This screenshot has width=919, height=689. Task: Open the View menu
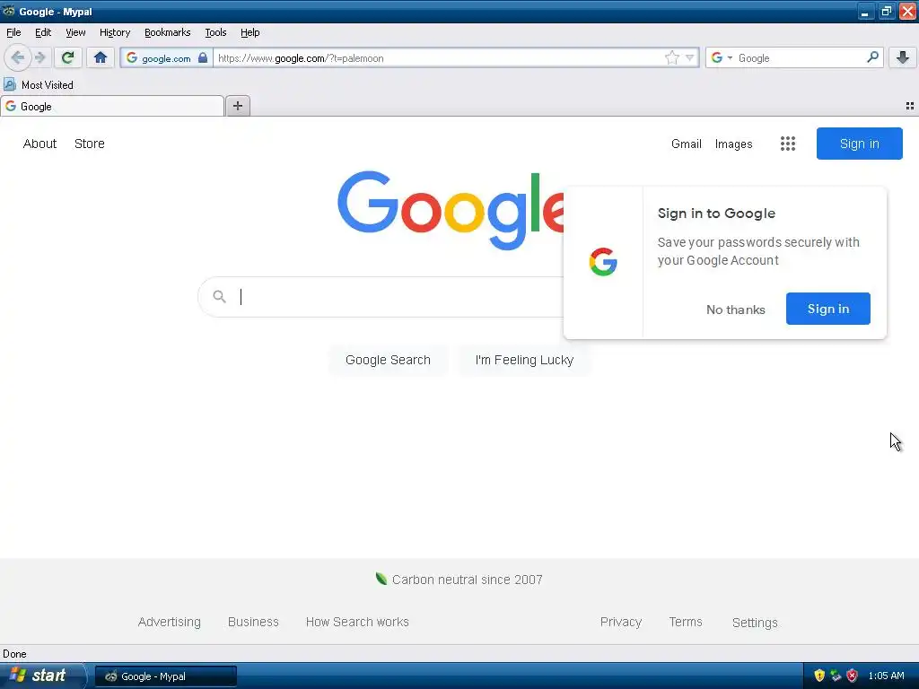click(x=75, y=32)
